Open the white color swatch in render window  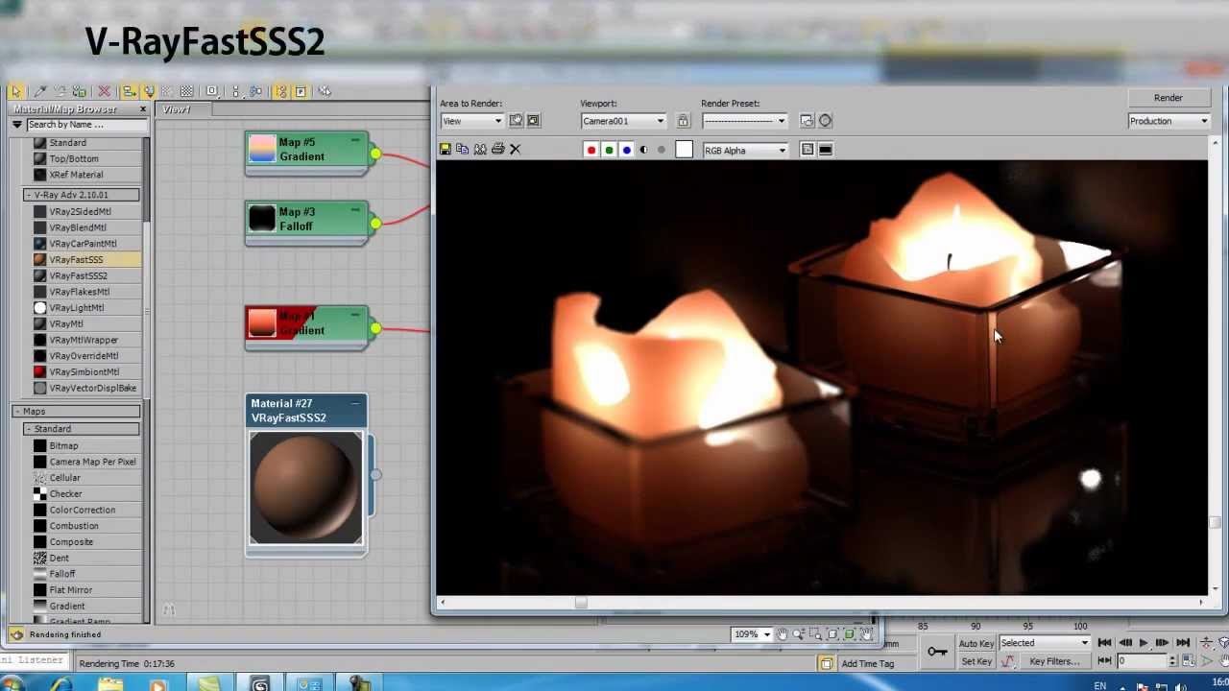684,150
